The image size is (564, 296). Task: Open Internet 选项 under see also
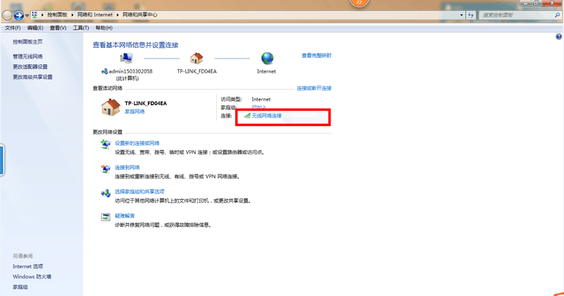click(x=28, y=266)
